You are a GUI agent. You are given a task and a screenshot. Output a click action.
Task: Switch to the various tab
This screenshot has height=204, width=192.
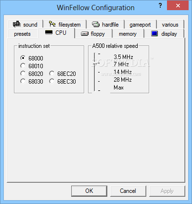coord(170,25)
